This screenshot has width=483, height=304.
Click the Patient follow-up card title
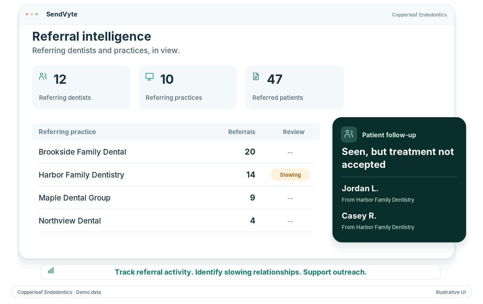[x=389, y=135]
